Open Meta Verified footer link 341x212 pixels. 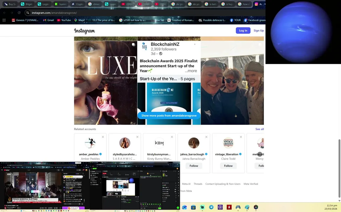click(251, 184)
